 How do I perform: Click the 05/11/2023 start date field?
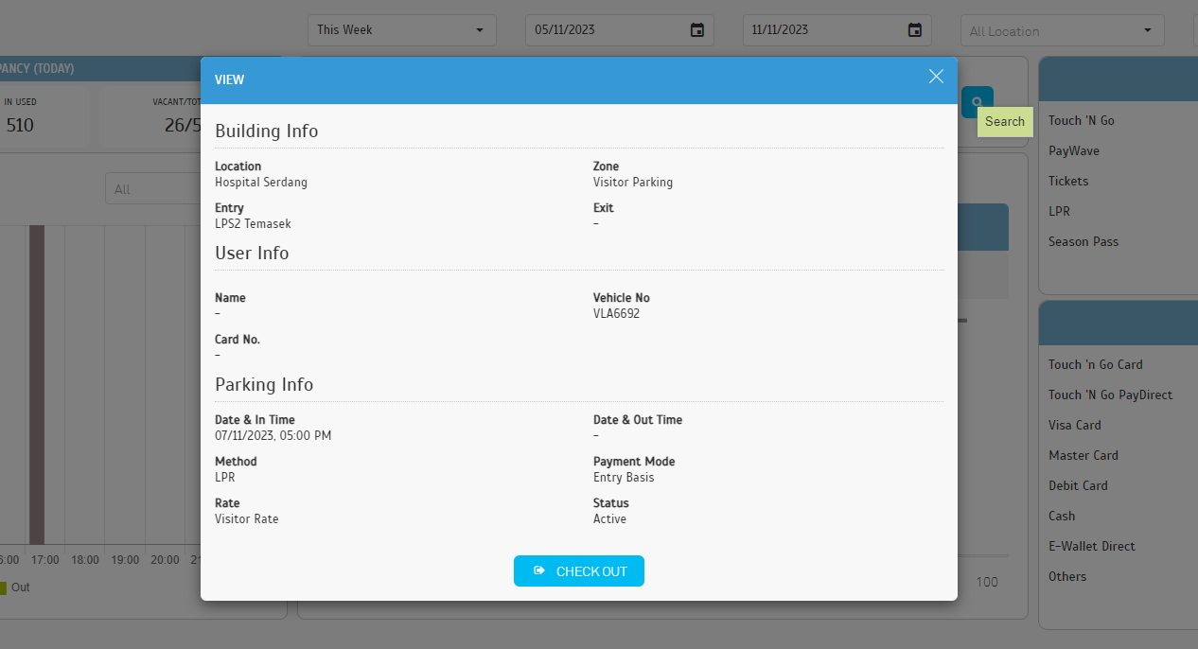pyautogui.click(x=620, y=30)
